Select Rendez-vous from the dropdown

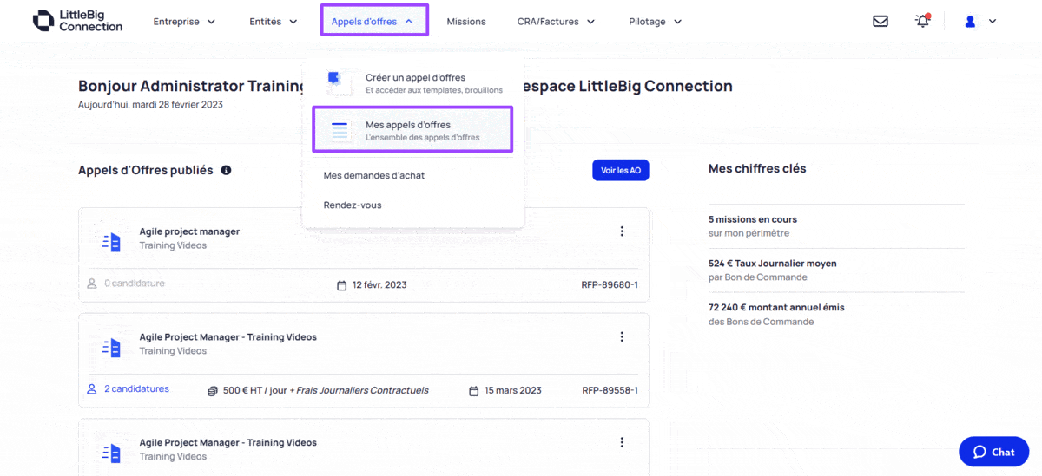353,205
